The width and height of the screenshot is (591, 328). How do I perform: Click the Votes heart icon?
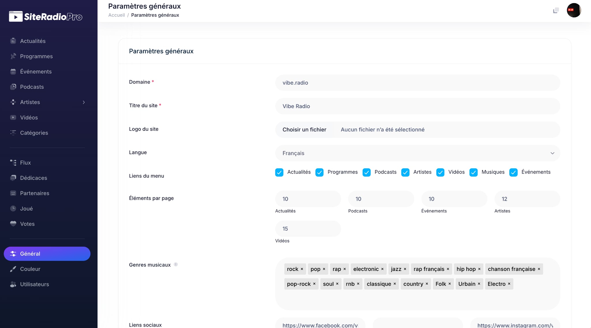tap(13, 224)
